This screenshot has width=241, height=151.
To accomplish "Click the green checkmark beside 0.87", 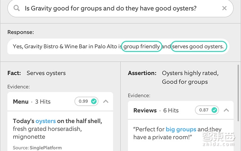I will [214, 110].
